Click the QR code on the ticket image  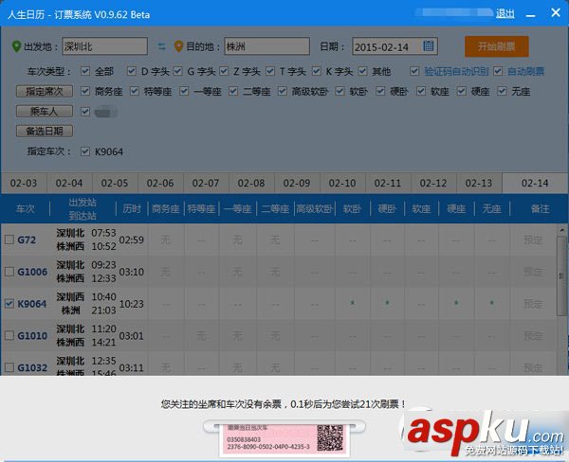(x=330, y=437)
